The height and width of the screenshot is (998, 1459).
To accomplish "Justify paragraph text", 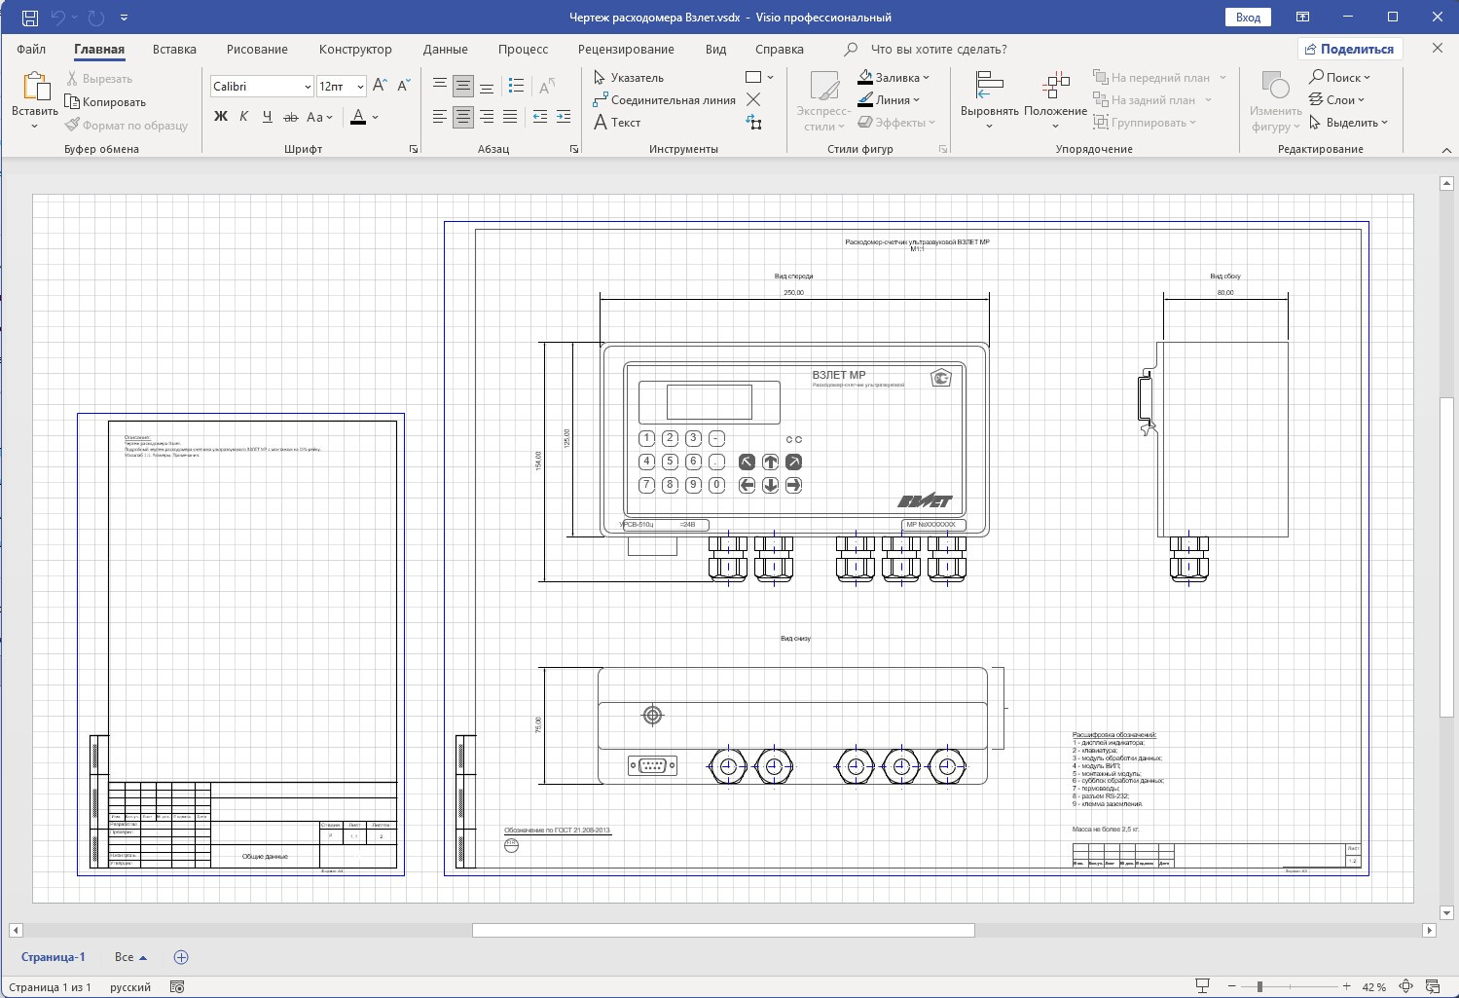I will (510, 118).
